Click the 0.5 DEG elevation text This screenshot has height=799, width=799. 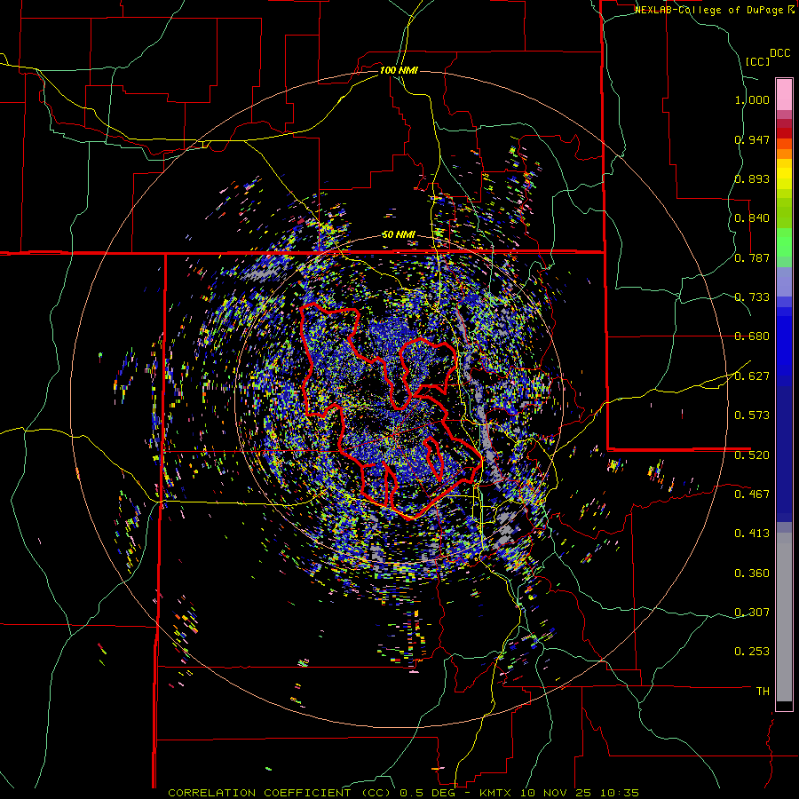pos(430,793)
